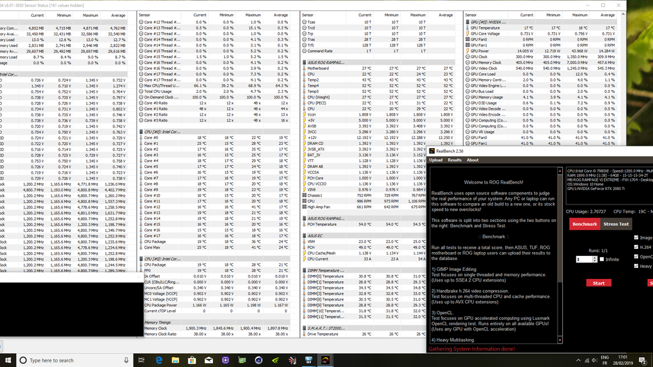Select the High Amp Fan row
653x367 pixels.
[364, 207]
